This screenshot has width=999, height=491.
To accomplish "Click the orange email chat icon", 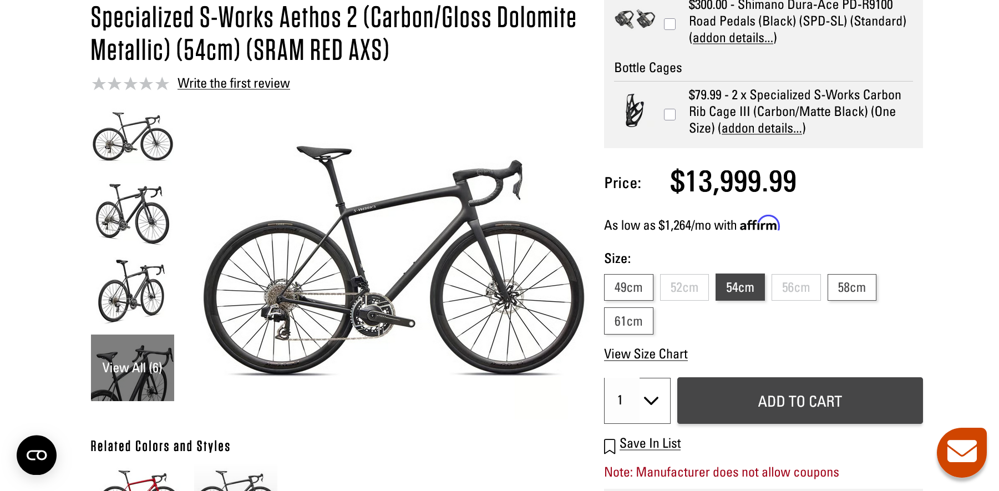I will coord(961,452).
